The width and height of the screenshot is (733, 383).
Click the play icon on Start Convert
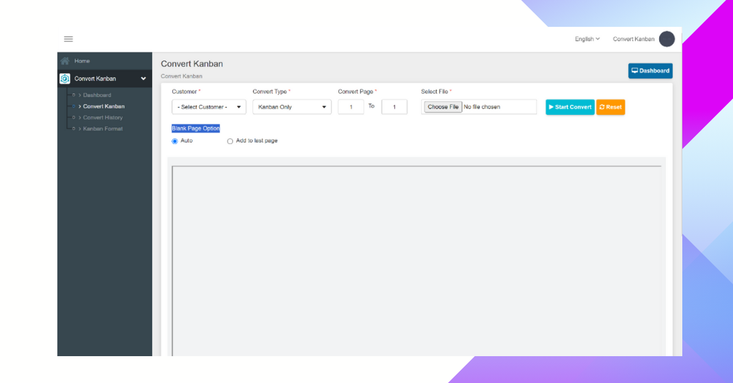click(551, 107)
